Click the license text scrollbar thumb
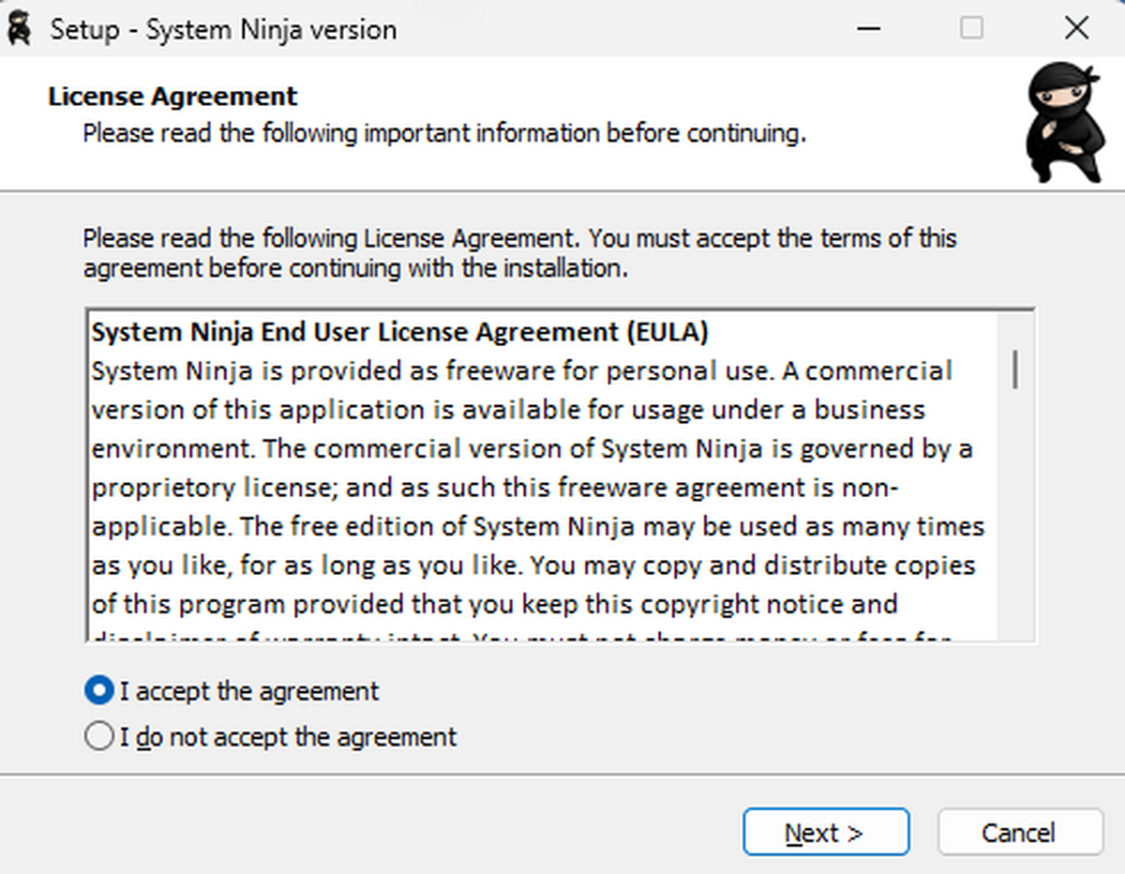This screenshot has width=1125, height=874. pos(1015,369)
